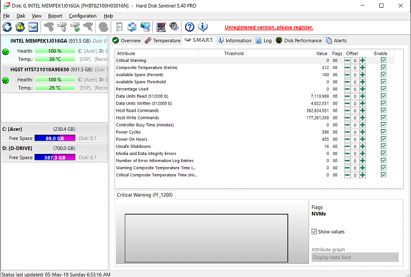
Task: Click the D: [D-DRIVE] free space bar
Action: [x=55, y=157]
